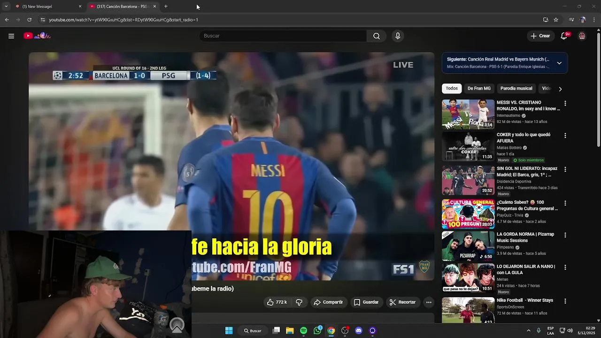Open WhatsApp from the taskbar

[x=317, y=330]
